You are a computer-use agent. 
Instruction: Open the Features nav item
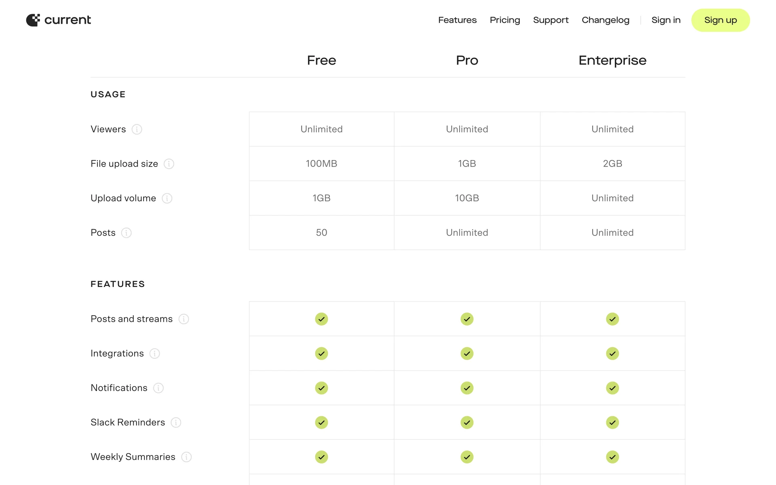click(457, 20)
